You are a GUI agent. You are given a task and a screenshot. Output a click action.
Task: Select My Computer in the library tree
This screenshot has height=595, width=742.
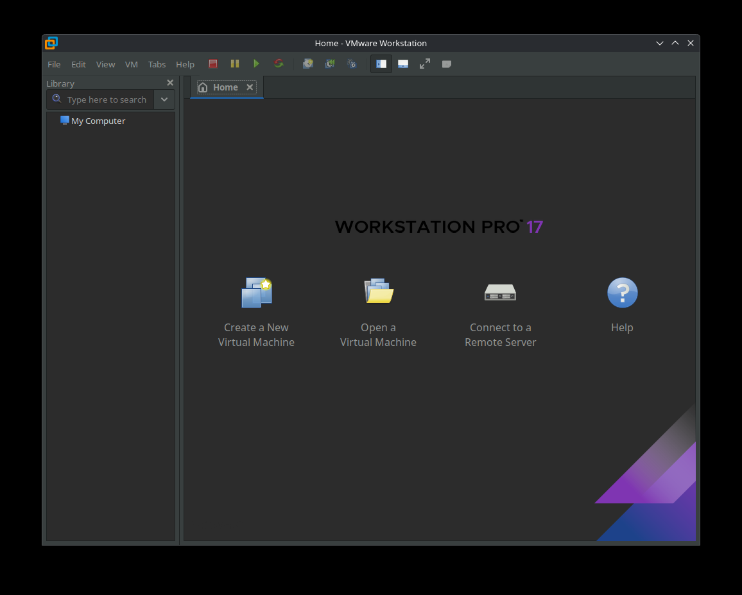point(93,121)
